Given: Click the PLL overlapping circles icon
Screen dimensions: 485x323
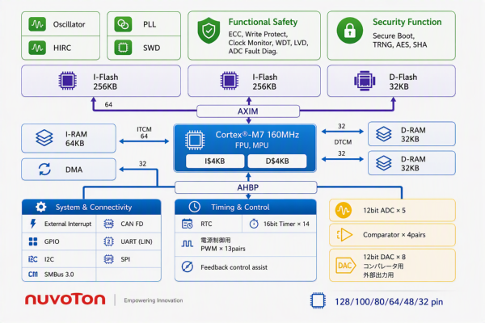Looking at the screenshot, I should point(123,24).
